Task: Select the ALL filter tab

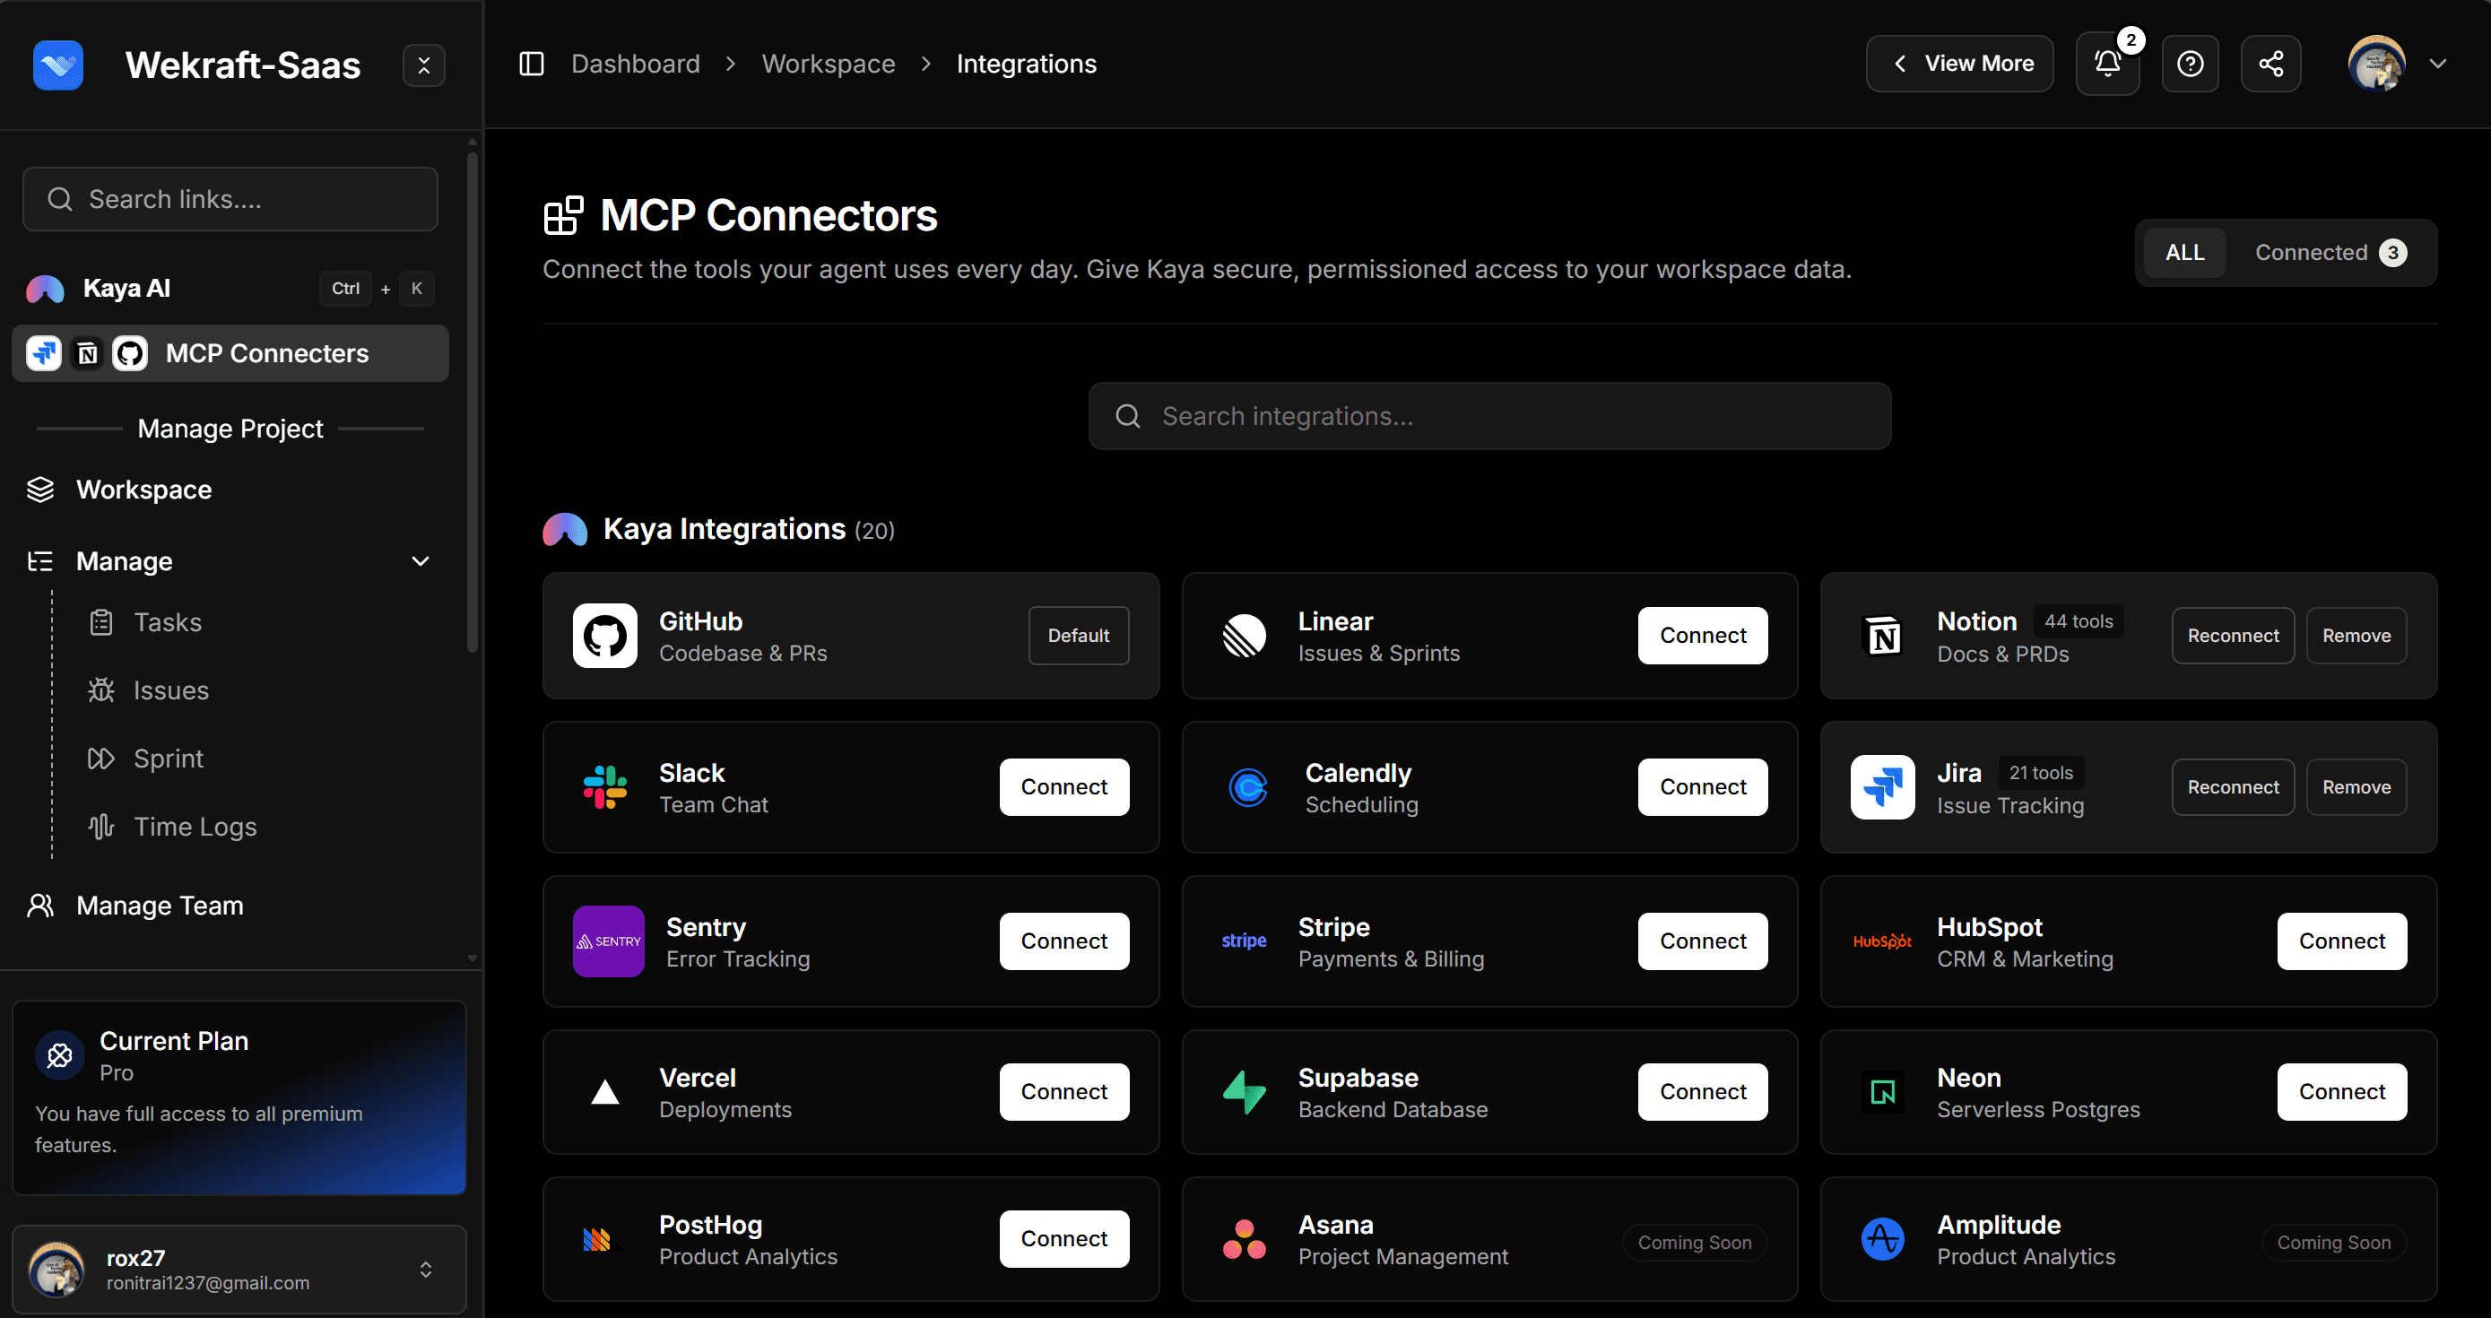Action: 2184,252
